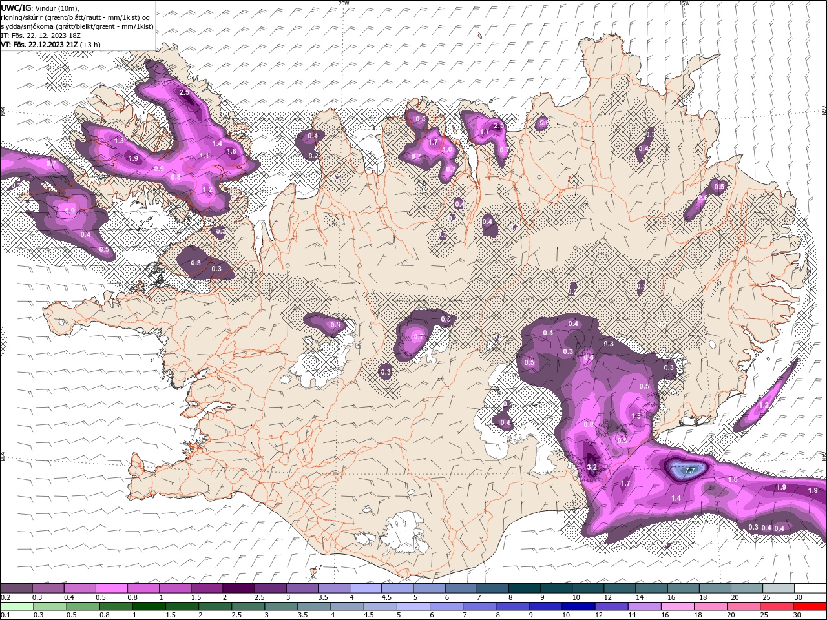Image resolution: width=827 pixels, height=620 pixels.
Task: Click the 3.2 precipitation value on the map
Action: (x=591, y=467)
